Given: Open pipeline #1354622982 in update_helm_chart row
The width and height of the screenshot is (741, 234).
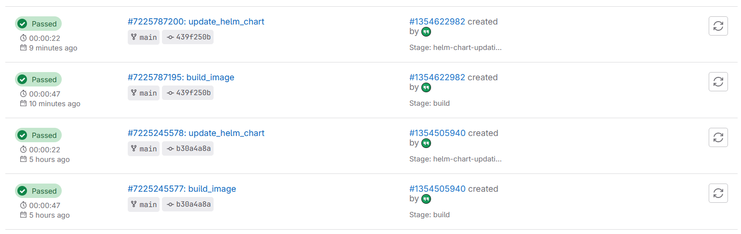Looking at the screenshot, I should (x=437, y=22).
